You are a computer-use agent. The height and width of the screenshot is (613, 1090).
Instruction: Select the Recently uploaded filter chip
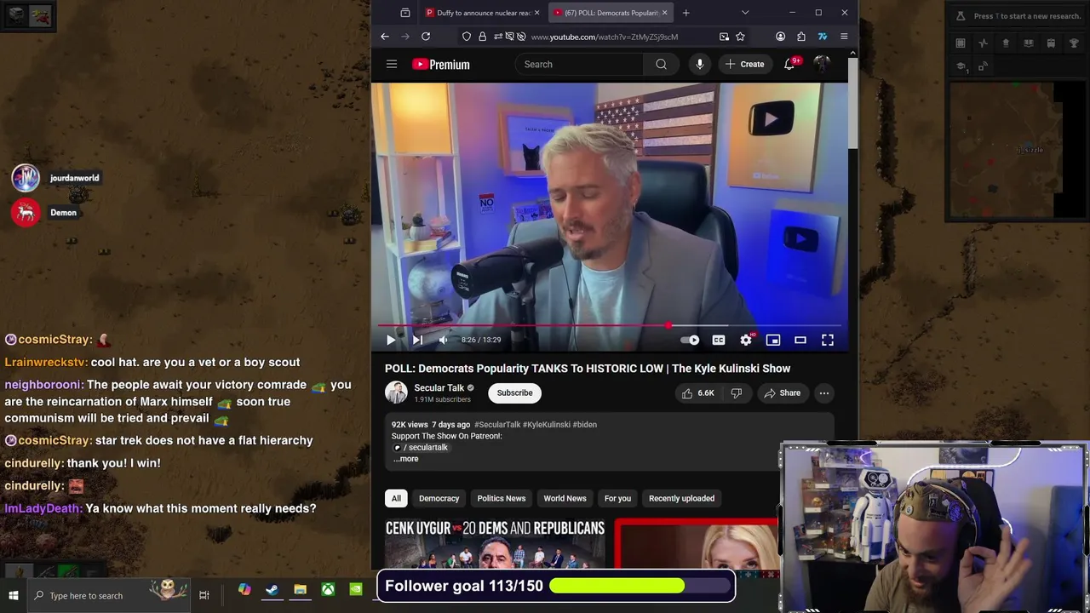(681, 498)
